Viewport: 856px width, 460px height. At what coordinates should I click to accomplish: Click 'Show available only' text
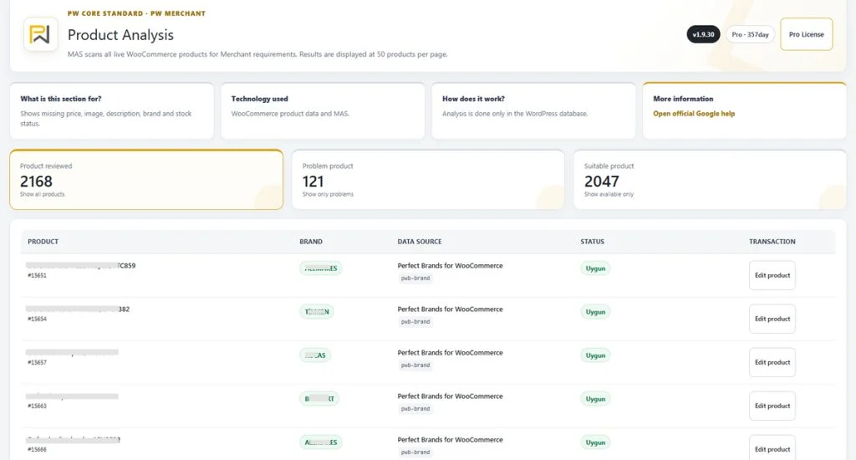click(x=609, y=195)
